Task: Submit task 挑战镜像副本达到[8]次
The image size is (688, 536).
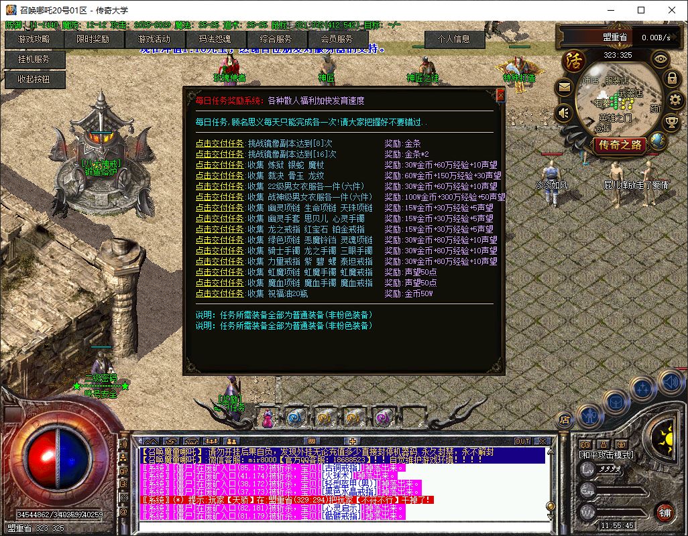Action: [219, 143]
